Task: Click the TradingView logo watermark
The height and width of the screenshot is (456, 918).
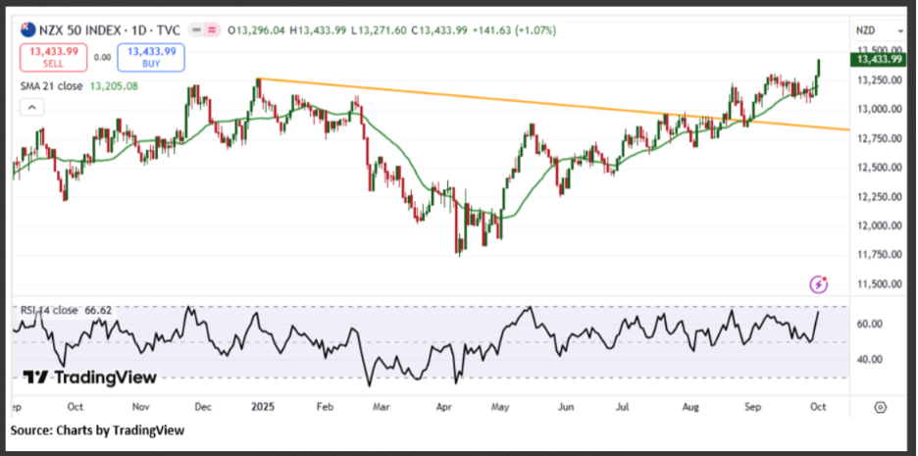Action: point(89,377)
